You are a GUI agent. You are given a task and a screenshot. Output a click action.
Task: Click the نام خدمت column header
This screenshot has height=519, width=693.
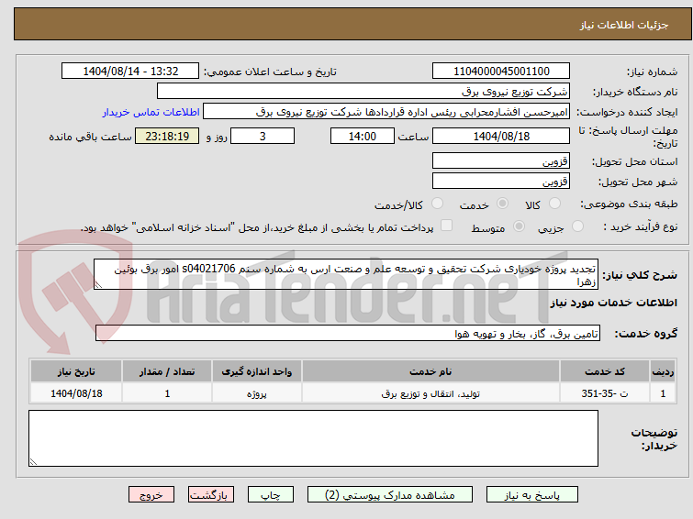(430, 371)
